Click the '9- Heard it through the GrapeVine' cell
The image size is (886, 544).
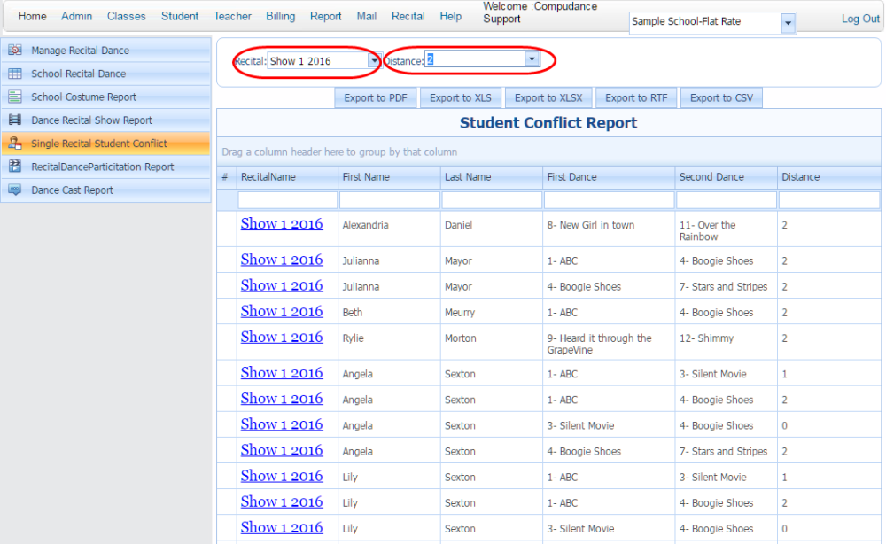point(609,342)
